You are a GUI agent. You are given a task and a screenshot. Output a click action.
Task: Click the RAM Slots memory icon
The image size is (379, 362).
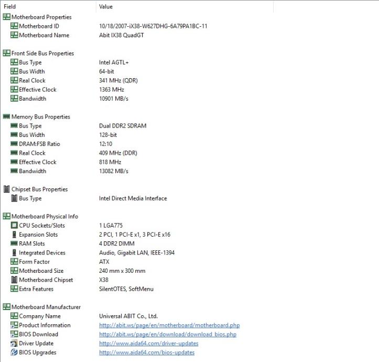click(14, 243)
